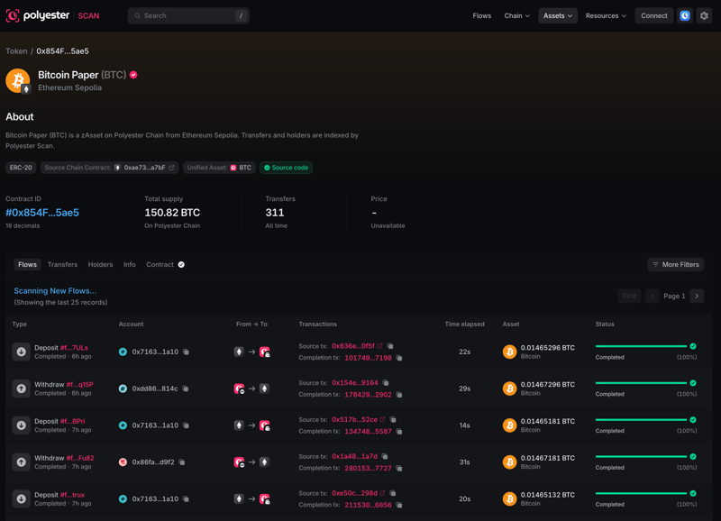
Task: Switch to the Holders tab
Action: pos(100,264)
